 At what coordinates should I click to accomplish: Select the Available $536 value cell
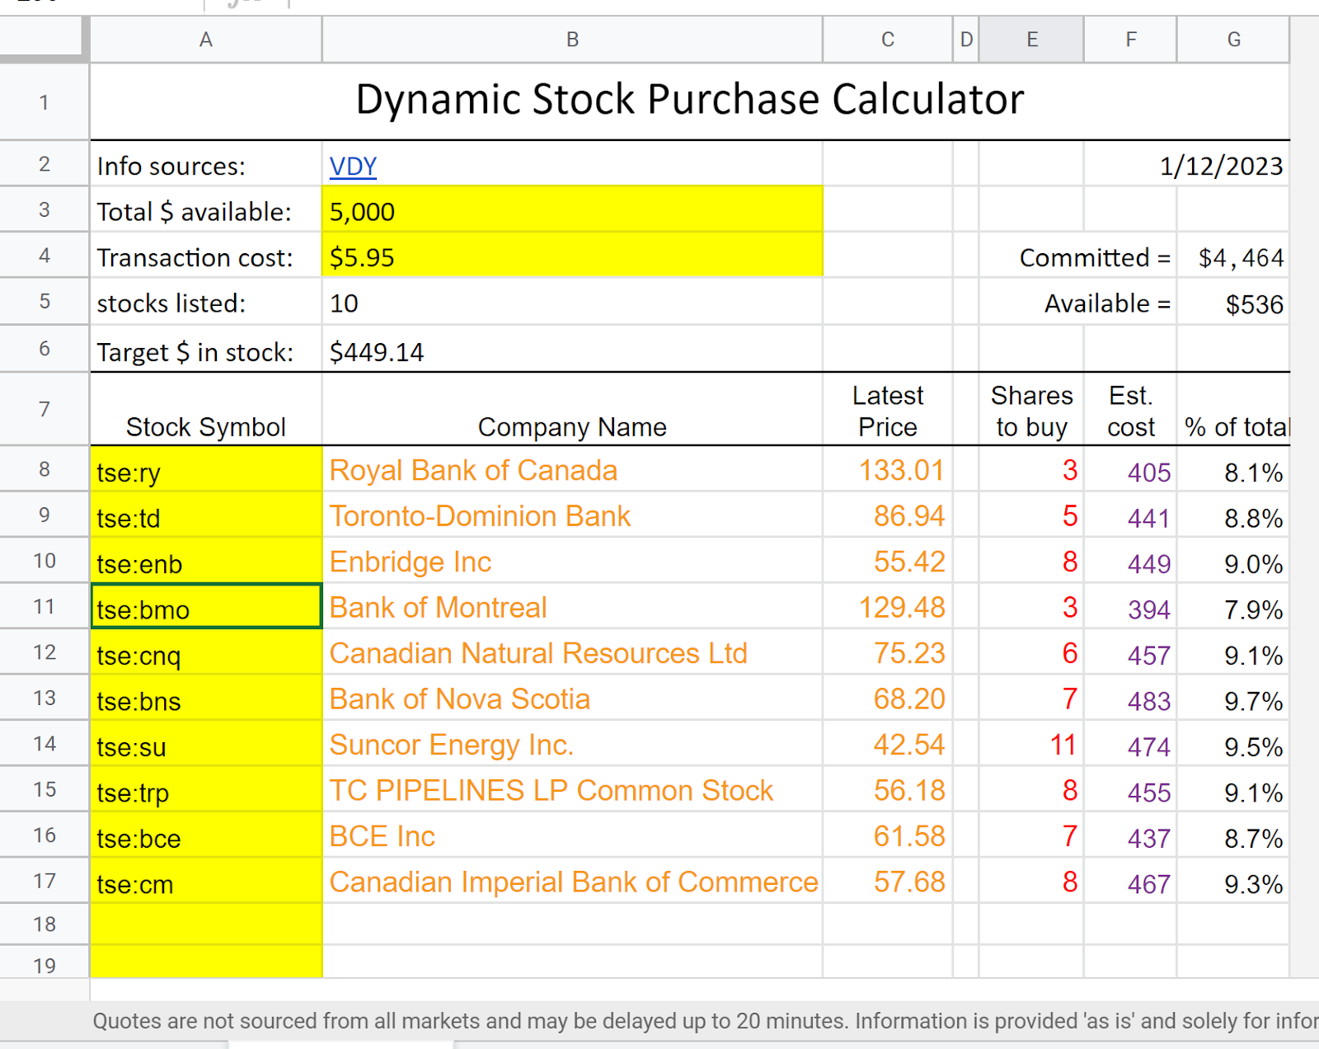(1233, 303)
